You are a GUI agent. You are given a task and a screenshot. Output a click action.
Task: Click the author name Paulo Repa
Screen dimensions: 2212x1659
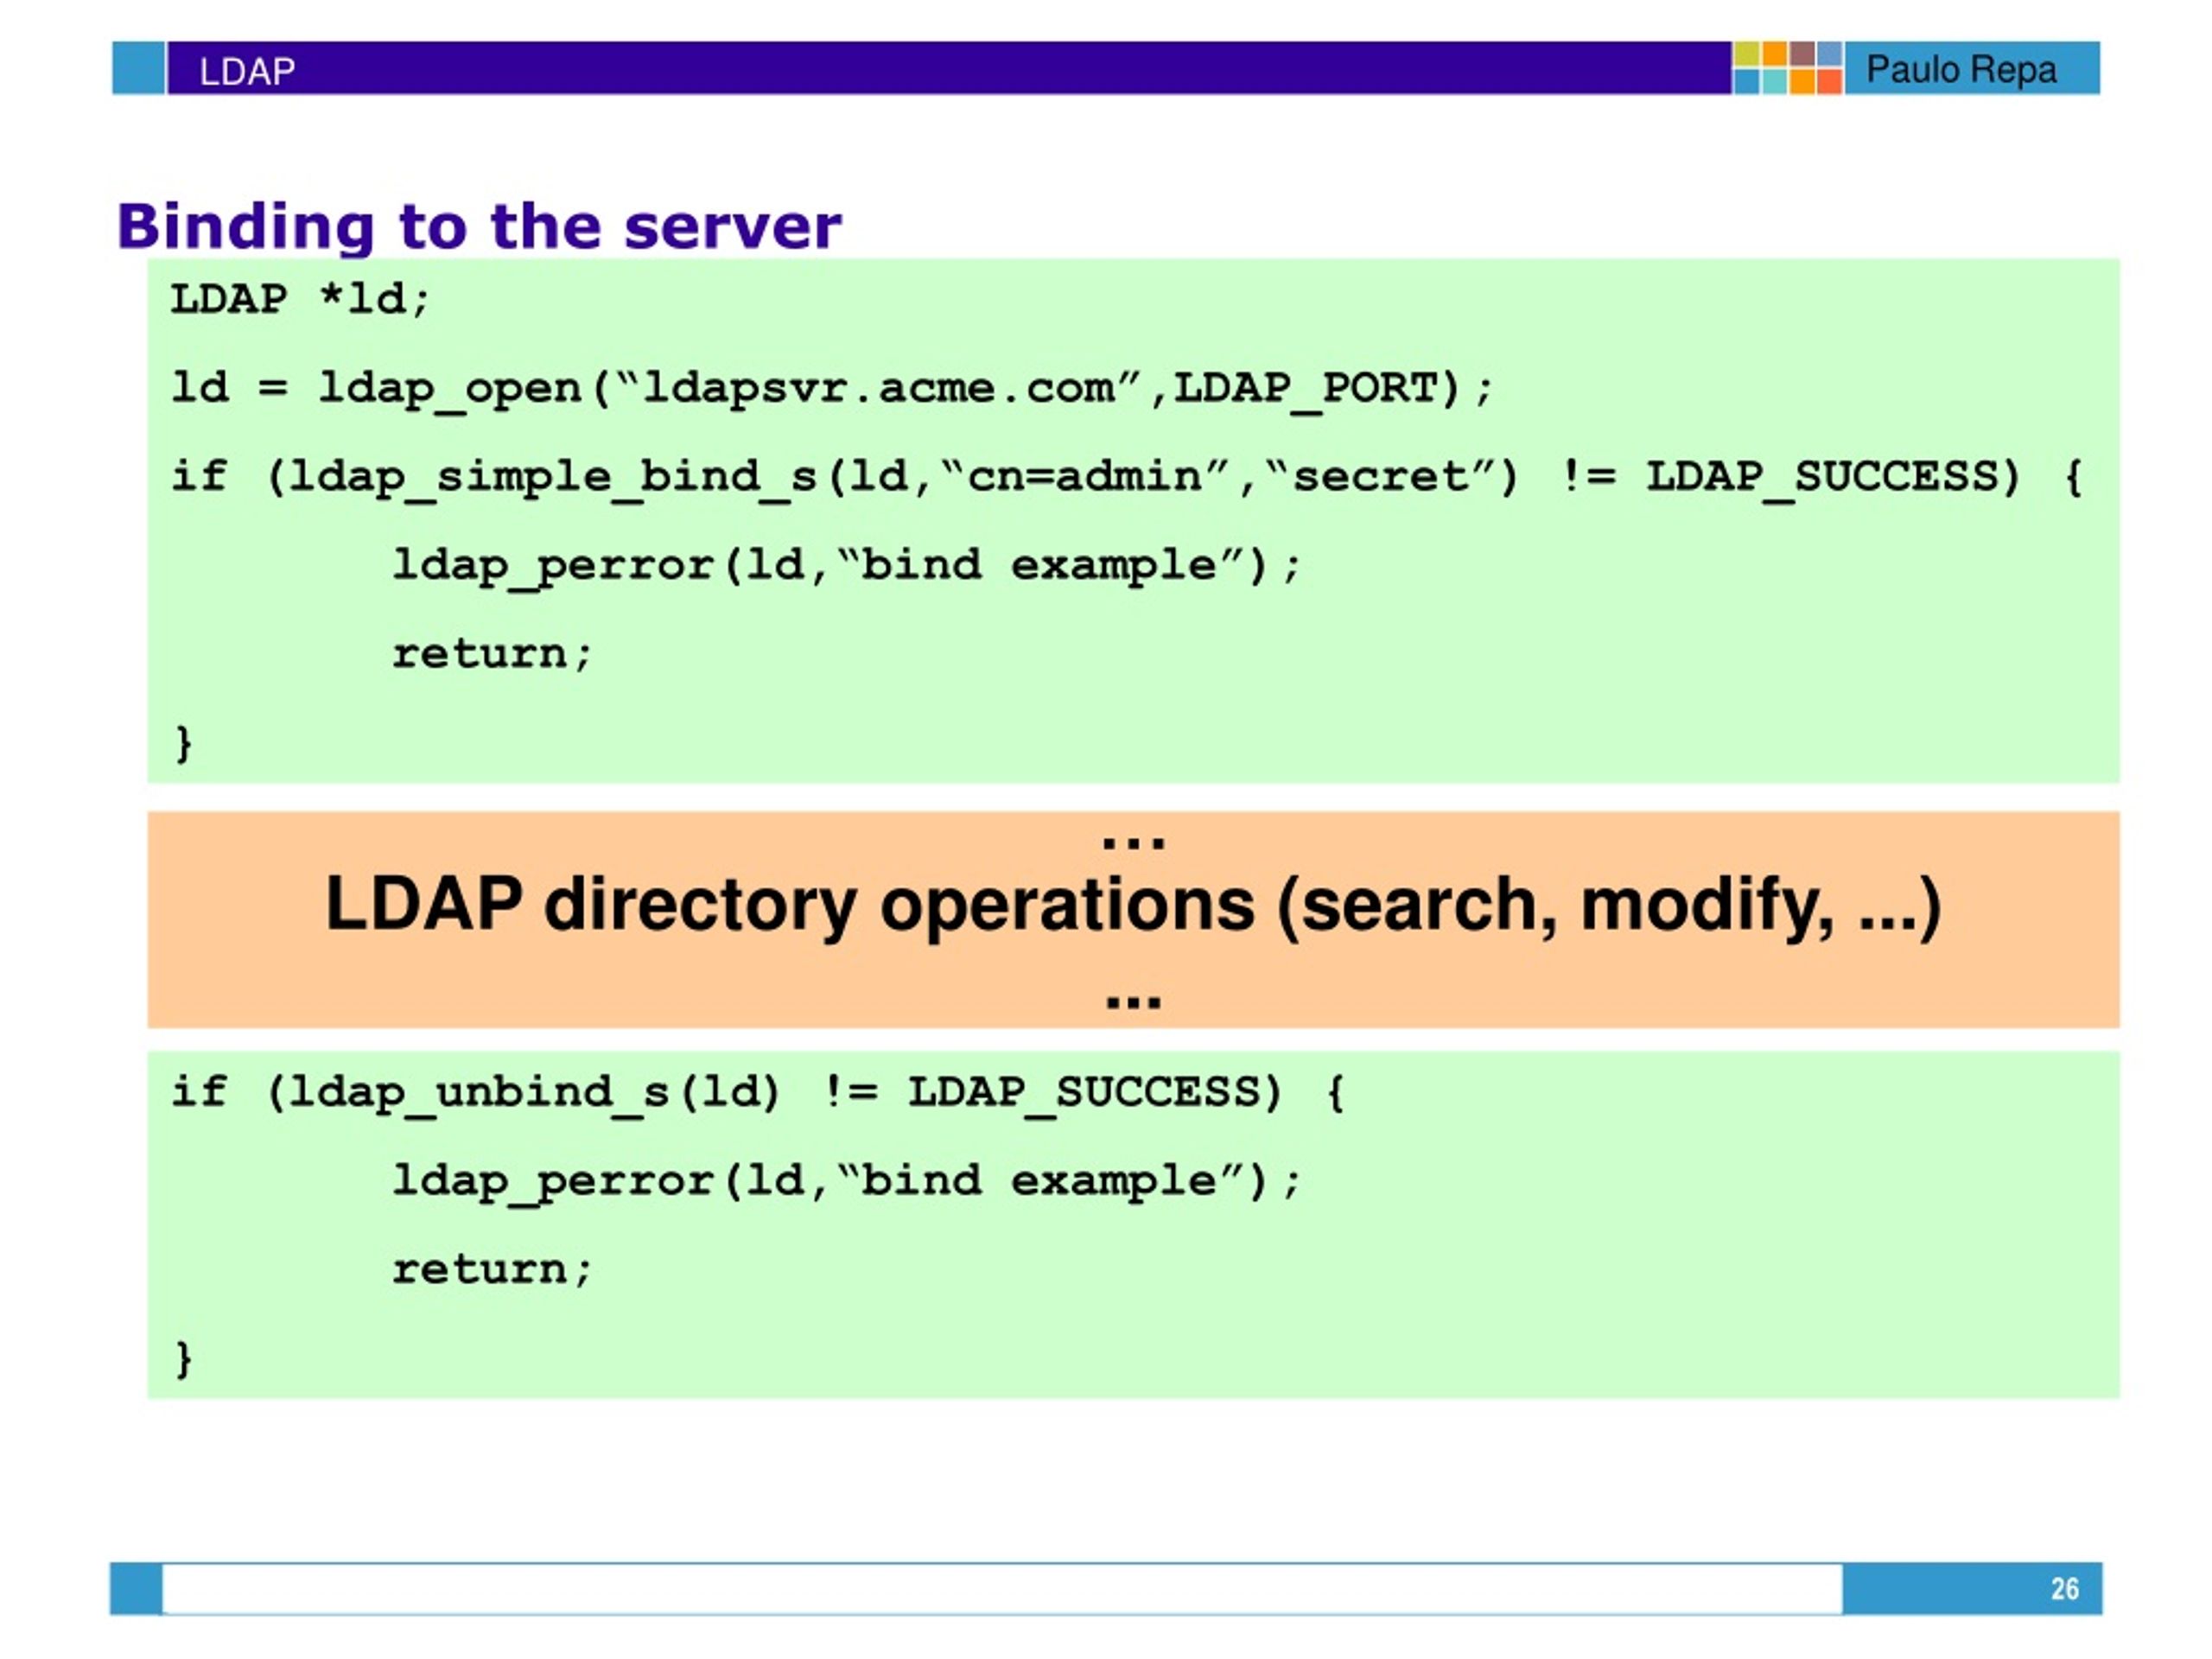[1961, 70]
